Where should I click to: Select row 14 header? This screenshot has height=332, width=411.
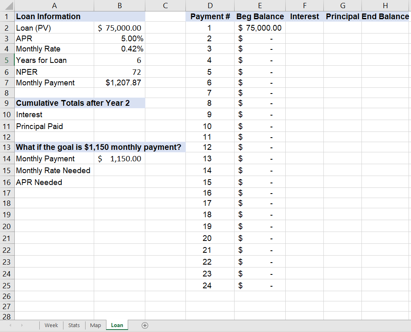click(7, 158)
